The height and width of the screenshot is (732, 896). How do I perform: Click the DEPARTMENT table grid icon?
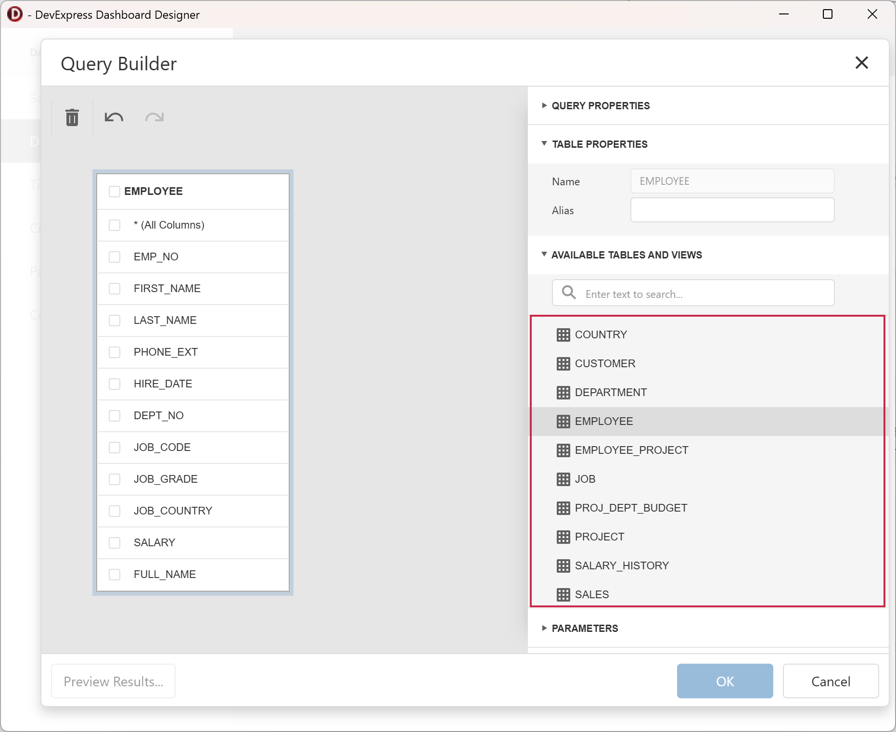563,393
